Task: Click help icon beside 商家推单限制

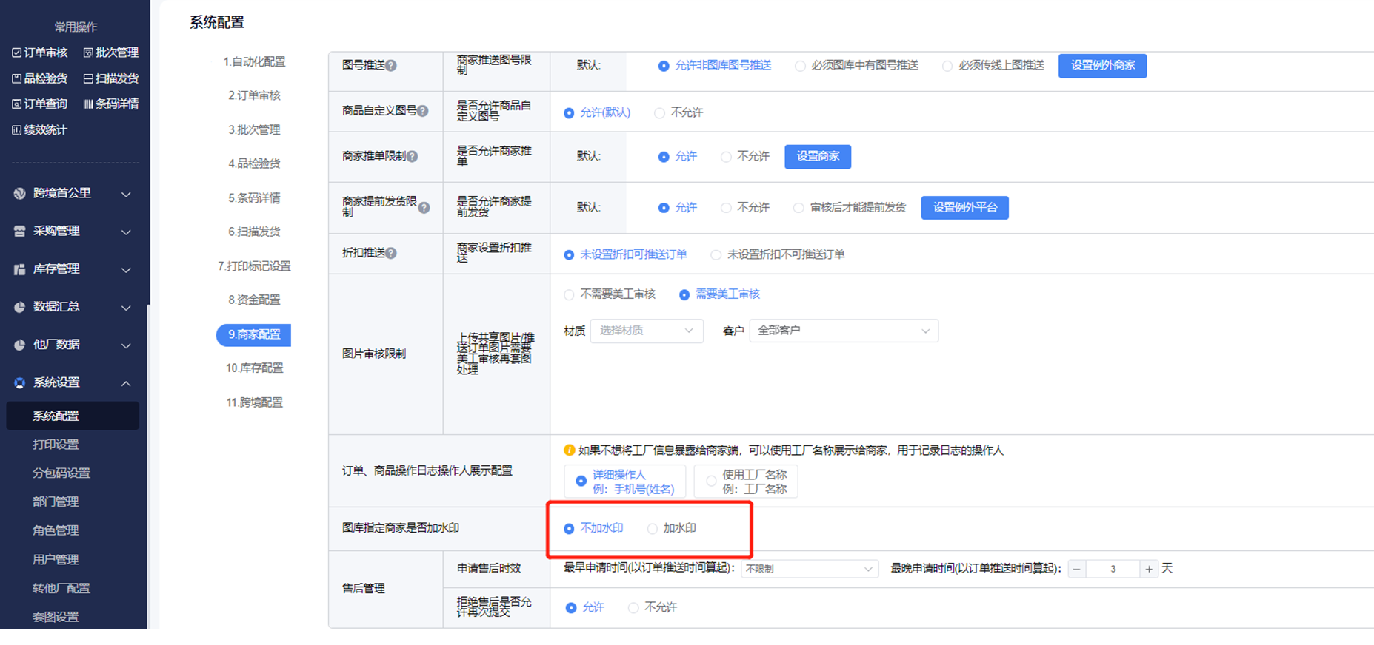Action: [x=413, y=156]
